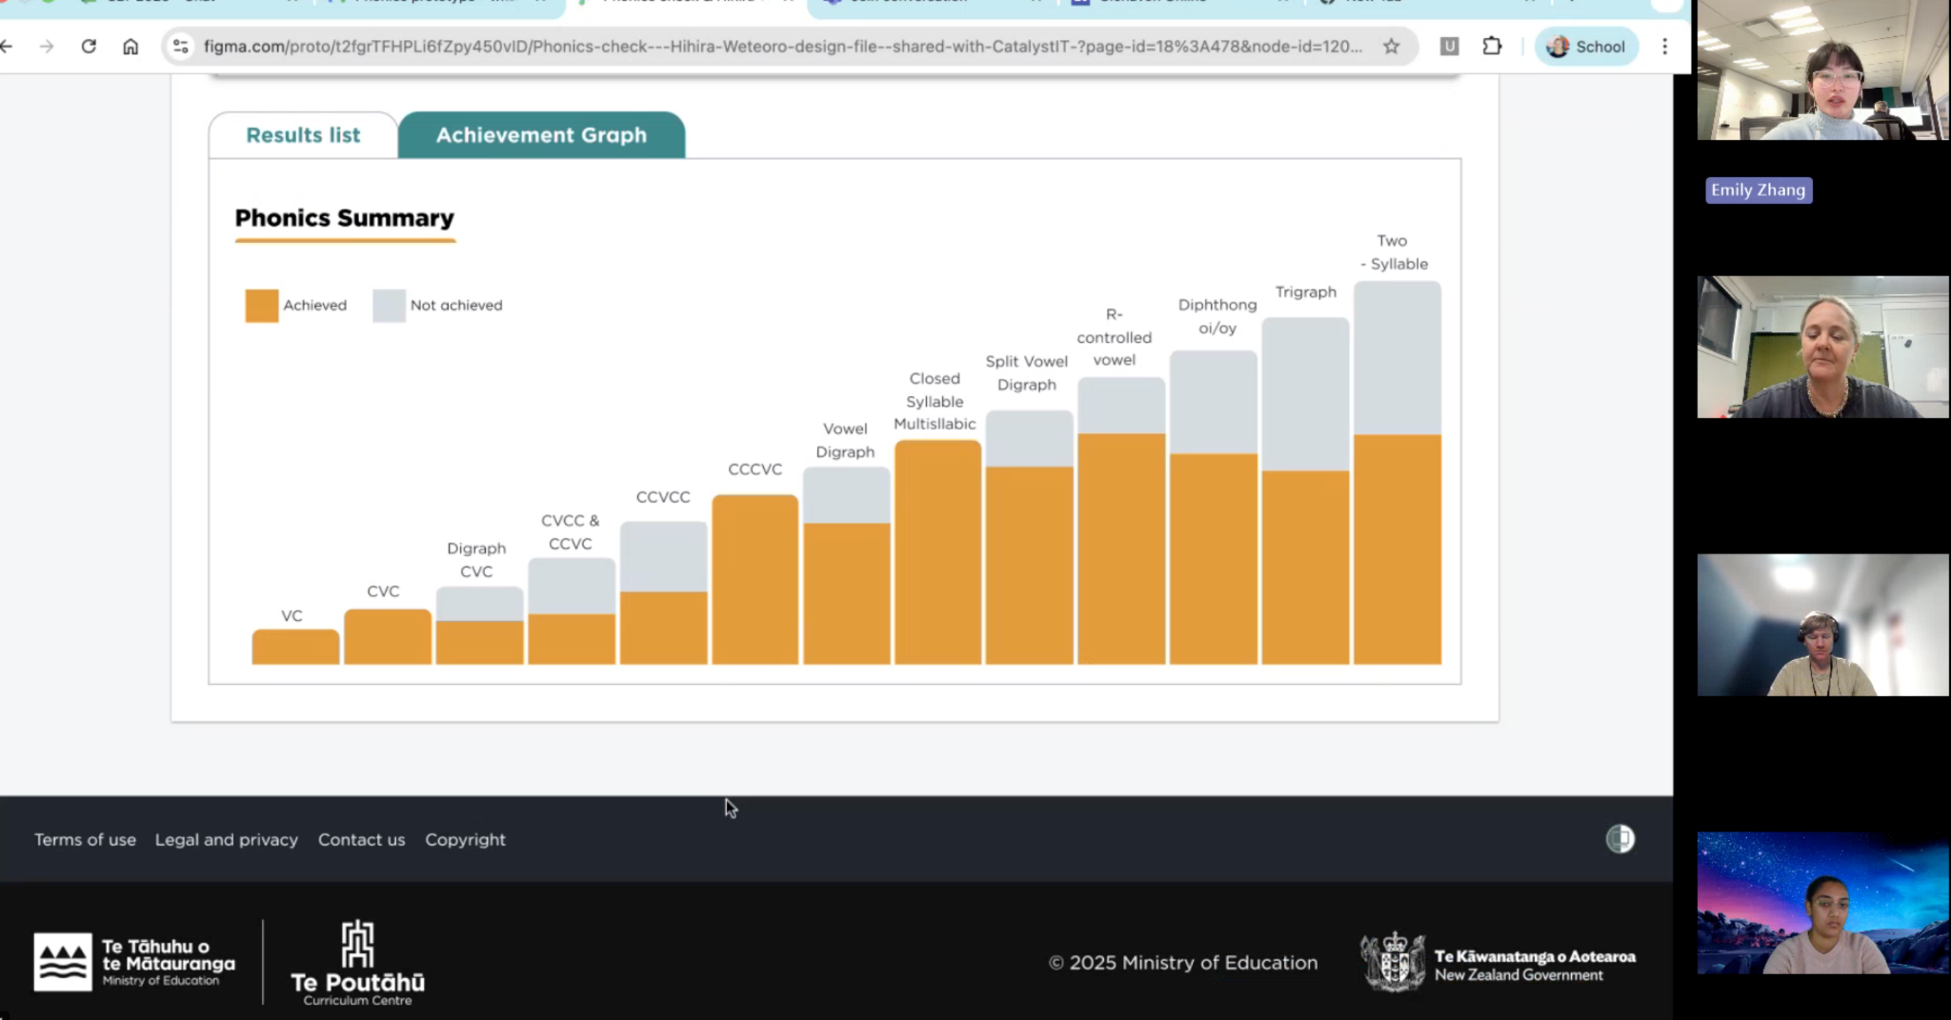Image resolution: width=1951 pixels, height=1020 pixels.
Task: Select the Achievement Graph tab
Action: (x=541, y=135)
